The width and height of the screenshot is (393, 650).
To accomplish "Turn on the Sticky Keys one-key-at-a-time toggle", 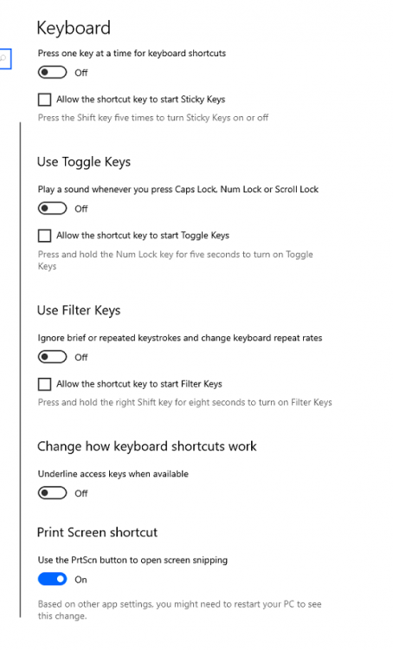I will point(52,72).
